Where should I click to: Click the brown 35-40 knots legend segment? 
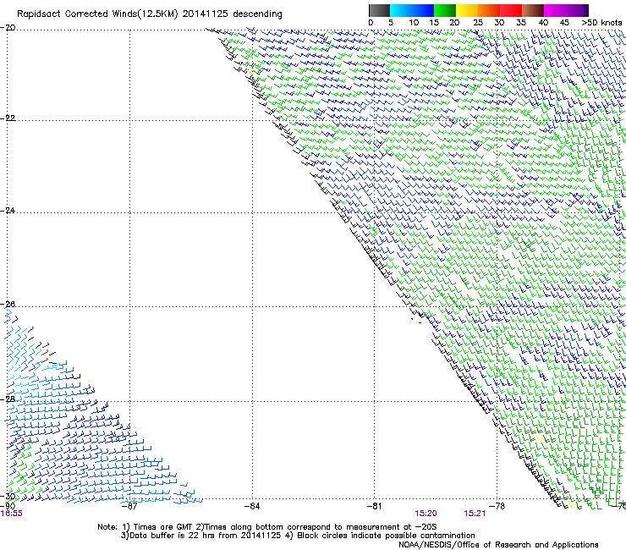click(x=533, y=10)
